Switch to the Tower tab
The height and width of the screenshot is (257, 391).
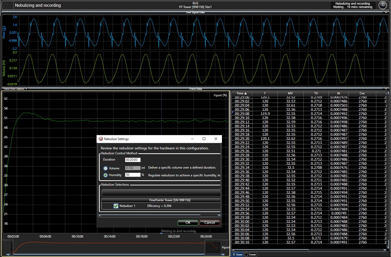pyautogui.click(x=250, y=254)
